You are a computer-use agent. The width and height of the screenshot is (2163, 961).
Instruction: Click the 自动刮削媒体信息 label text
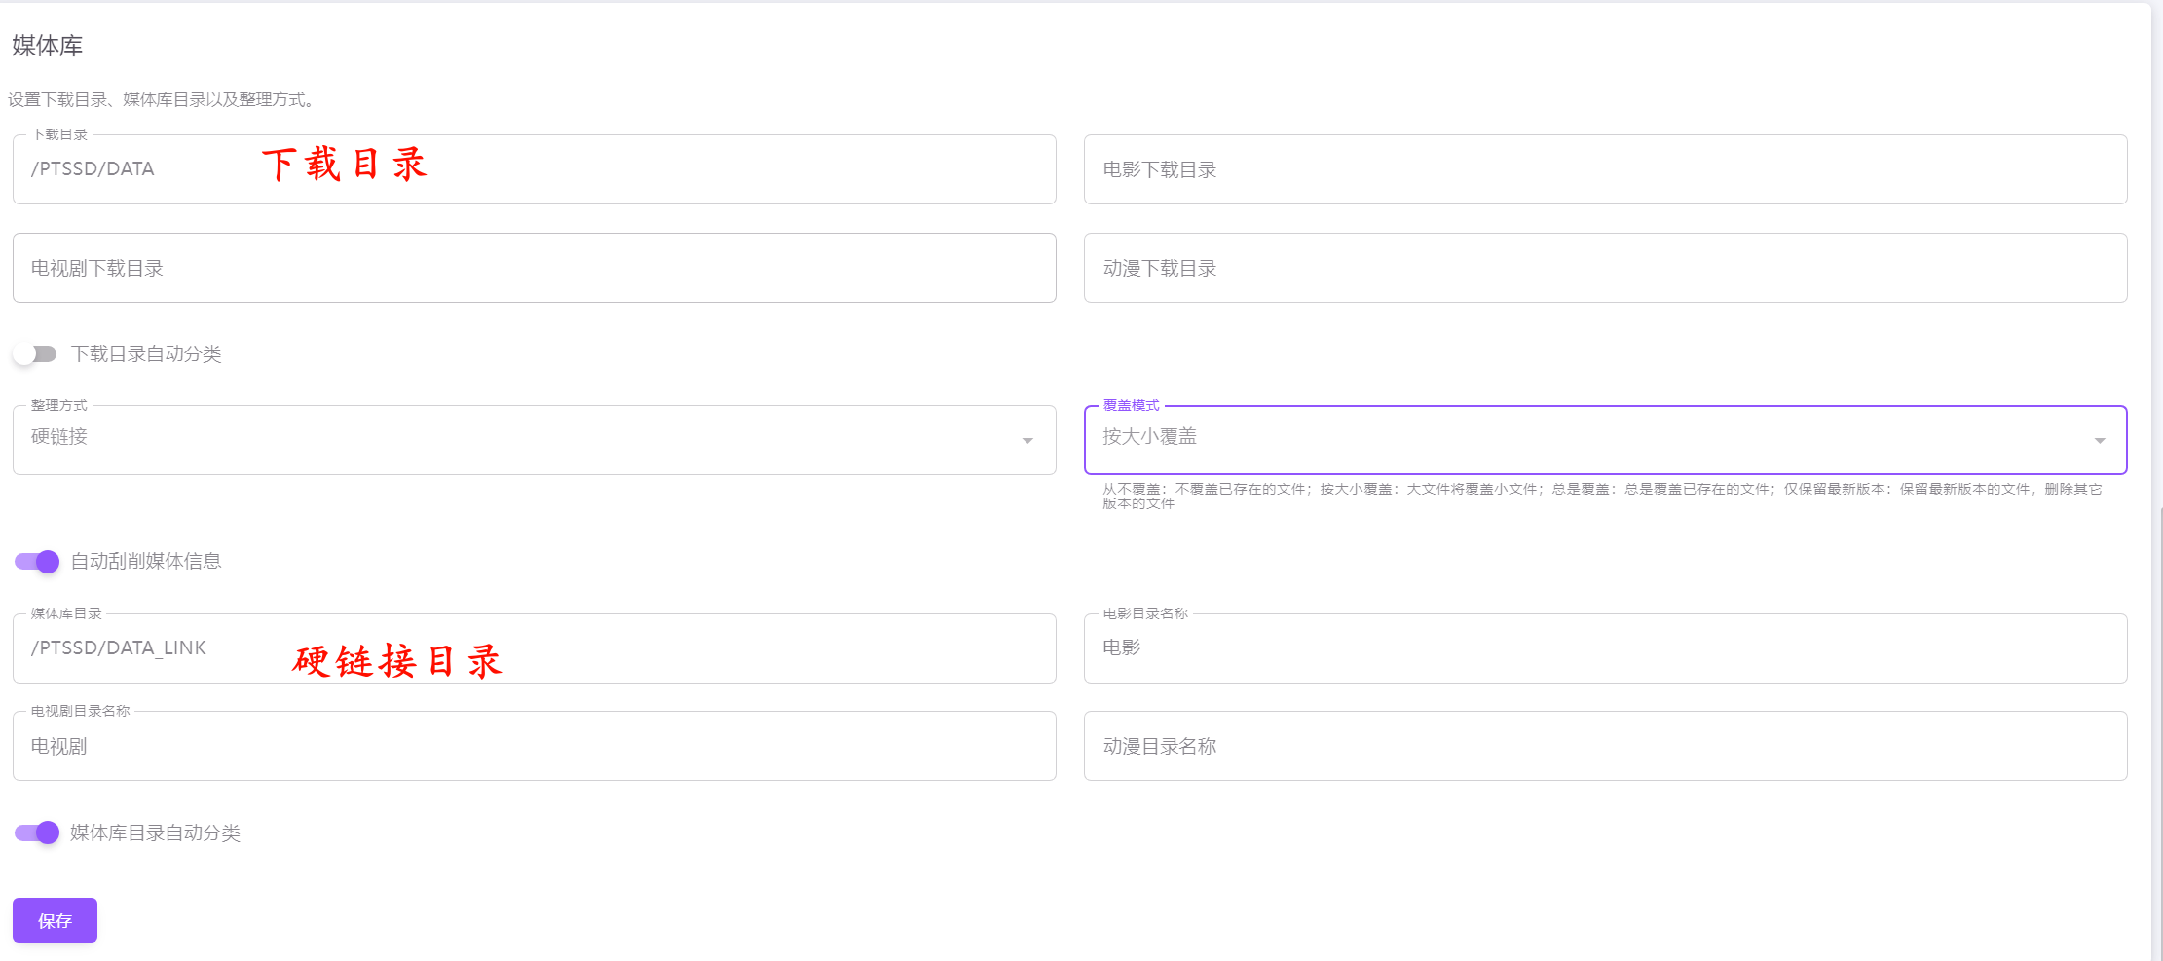point(146,561)
